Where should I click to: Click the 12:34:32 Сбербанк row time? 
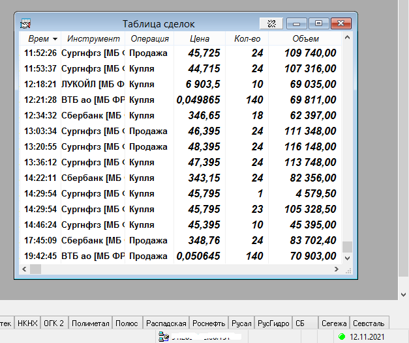40,116
